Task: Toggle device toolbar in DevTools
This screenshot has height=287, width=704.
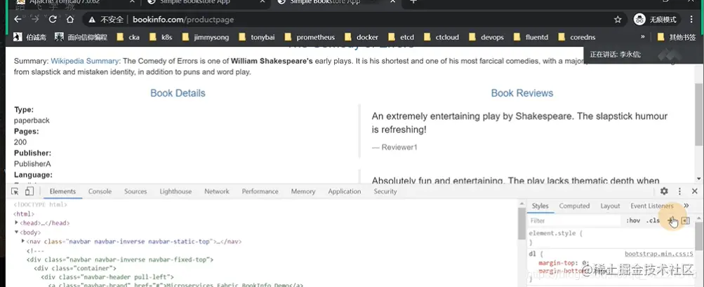Action: (29, 191)
